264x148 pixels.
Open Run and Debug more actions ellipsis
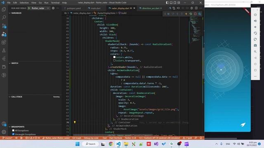coord(58,8)
